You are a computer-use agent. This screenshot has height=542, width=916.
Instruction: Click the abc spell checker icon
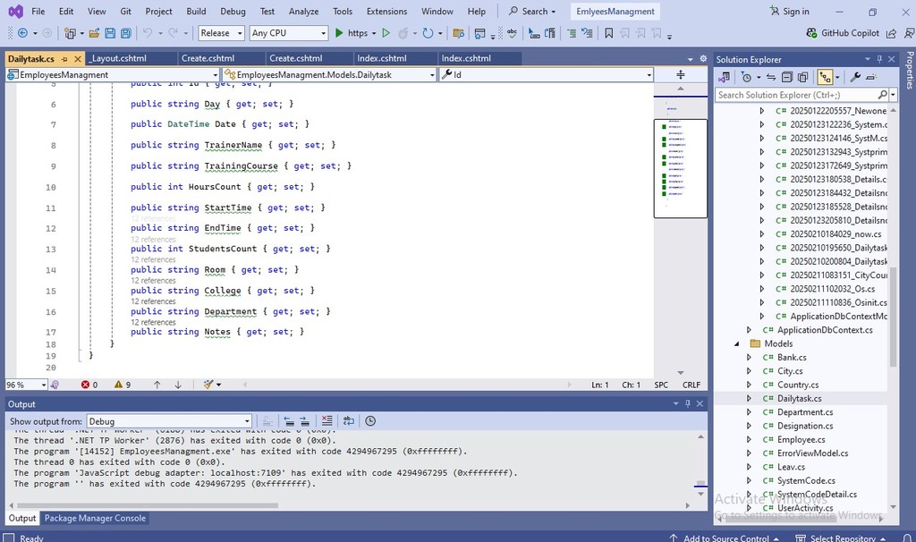(512, 33)
